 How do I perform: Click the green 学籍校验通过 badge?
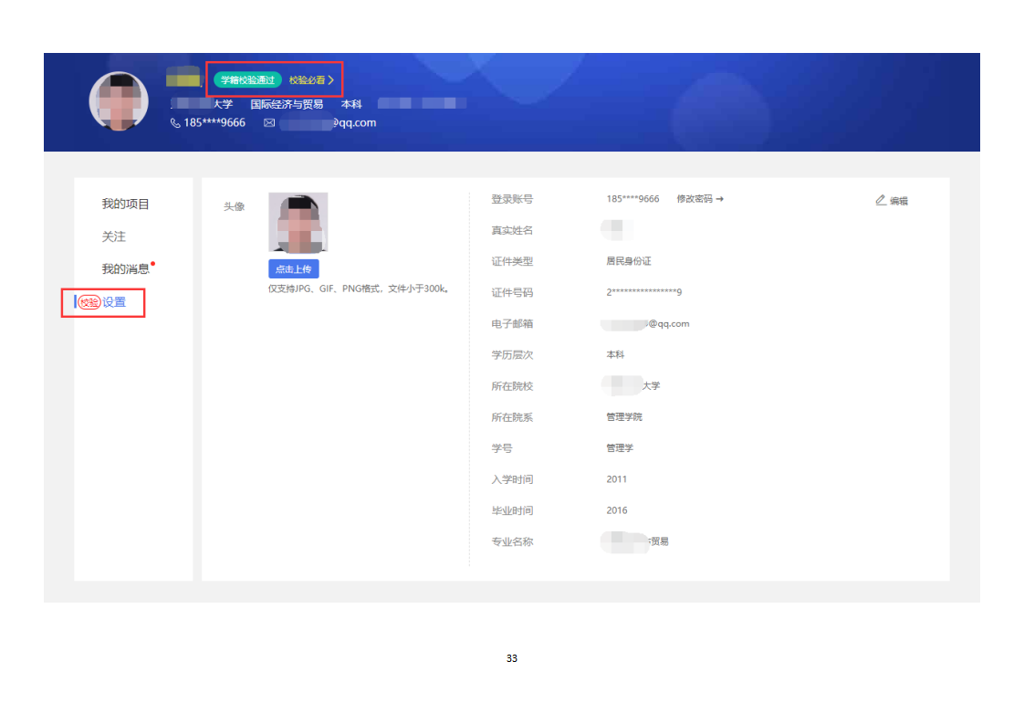(247, 80)
